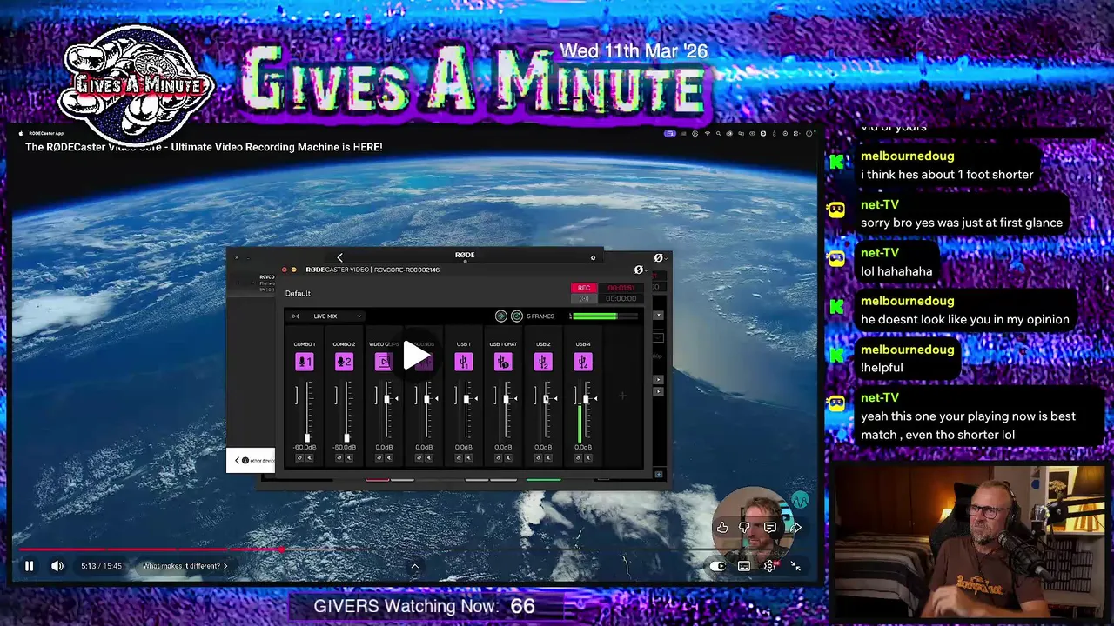Click the audio sync icon left of 5 FRAMES
Viewport: 1114px width, 626px height.
pos(500,316)
